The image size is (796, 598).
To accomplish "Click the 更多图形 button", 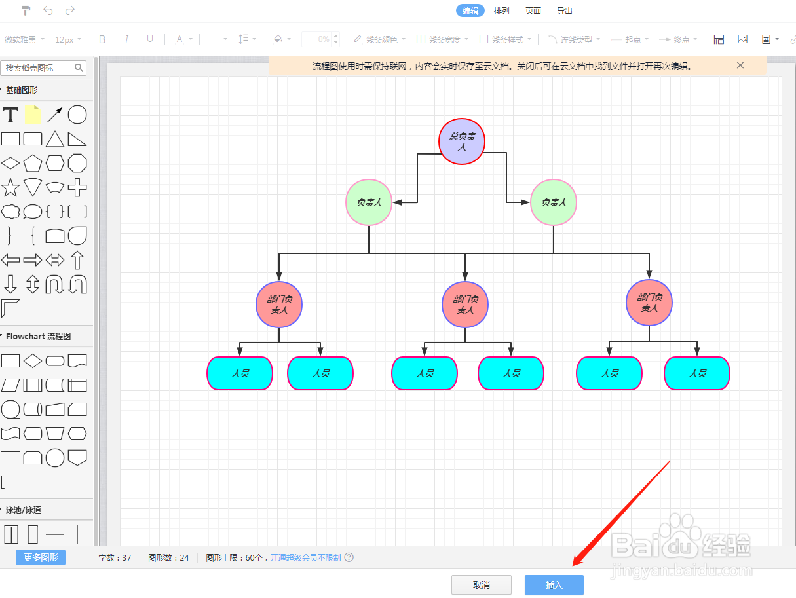I will [41, 557].
